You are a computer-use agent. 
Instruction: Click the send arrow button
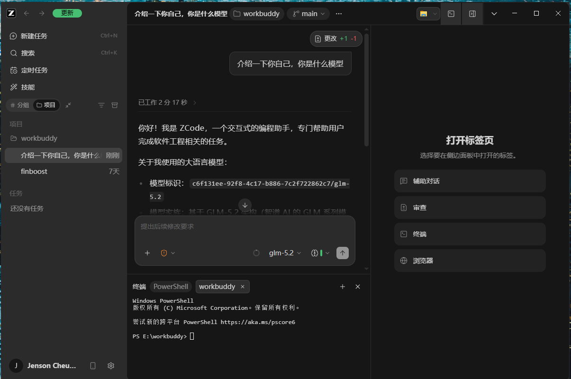tap(343, 253)
